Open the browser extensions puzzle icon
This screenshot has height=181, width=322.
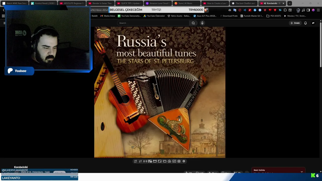[285, 10]
